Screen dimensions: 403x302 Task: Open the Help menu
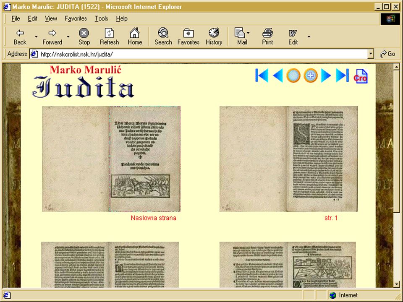[x=122, y=18]
